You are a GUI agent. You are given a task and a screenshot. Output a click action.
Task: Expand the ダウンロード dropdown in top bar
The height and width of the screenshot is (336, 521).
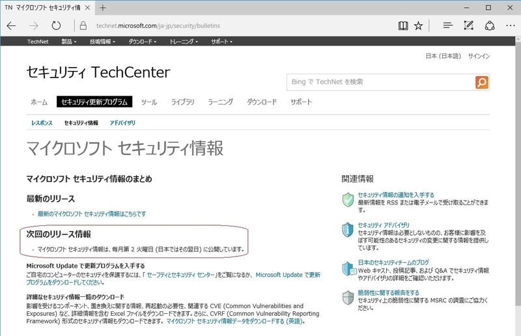(142, 42)
